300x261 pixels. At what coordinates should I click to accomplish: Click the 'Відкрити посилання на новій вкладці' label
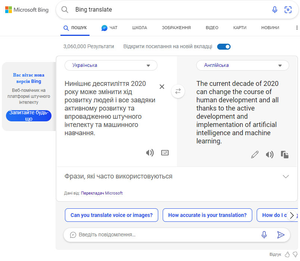(x=168, y=46)
